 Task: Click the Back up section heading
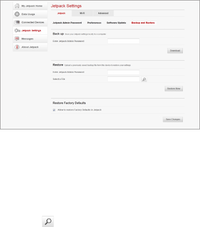tap(58, 34)
